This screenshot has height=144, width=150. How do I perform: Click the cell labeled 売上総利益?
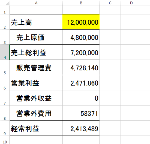(x=36, y=52)
